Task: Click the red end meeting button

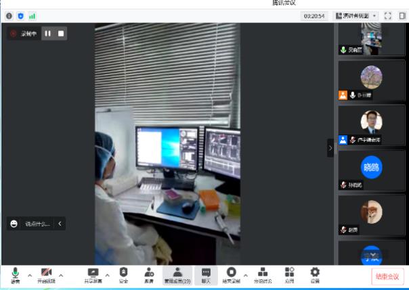Action: coord(388,276)
